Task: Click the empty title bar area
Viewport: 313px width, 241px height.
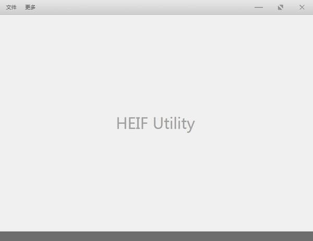Action: 144,7
